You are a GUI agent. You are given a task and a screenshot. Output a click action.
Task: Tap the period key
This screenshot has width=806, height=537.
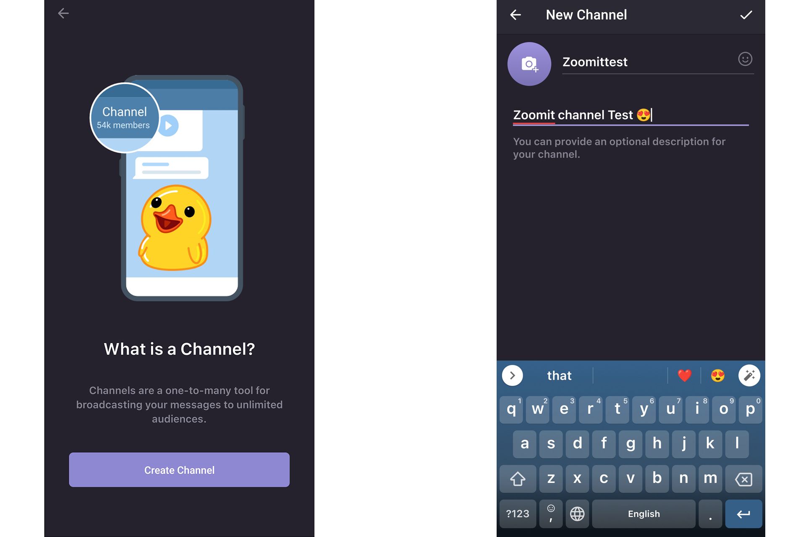710,514
